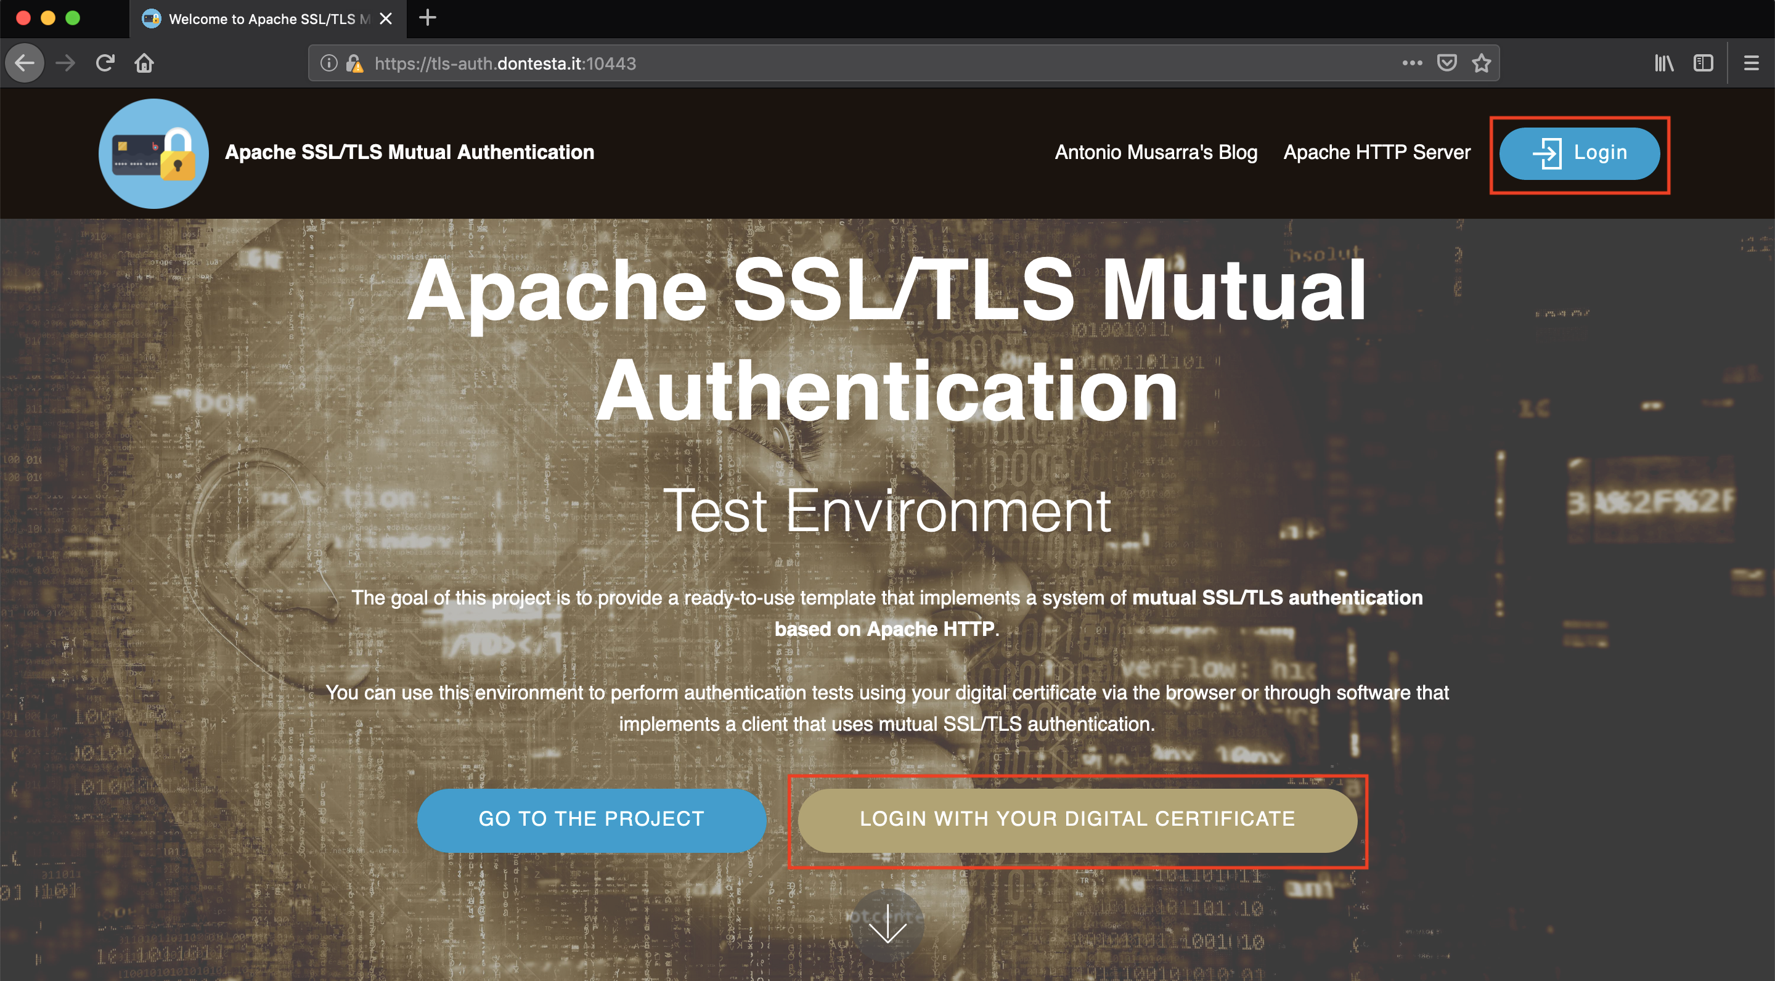Click the browser back arrow button
Image resolution: width=1775 pixels, height=981 pixels.
(25, 63)
